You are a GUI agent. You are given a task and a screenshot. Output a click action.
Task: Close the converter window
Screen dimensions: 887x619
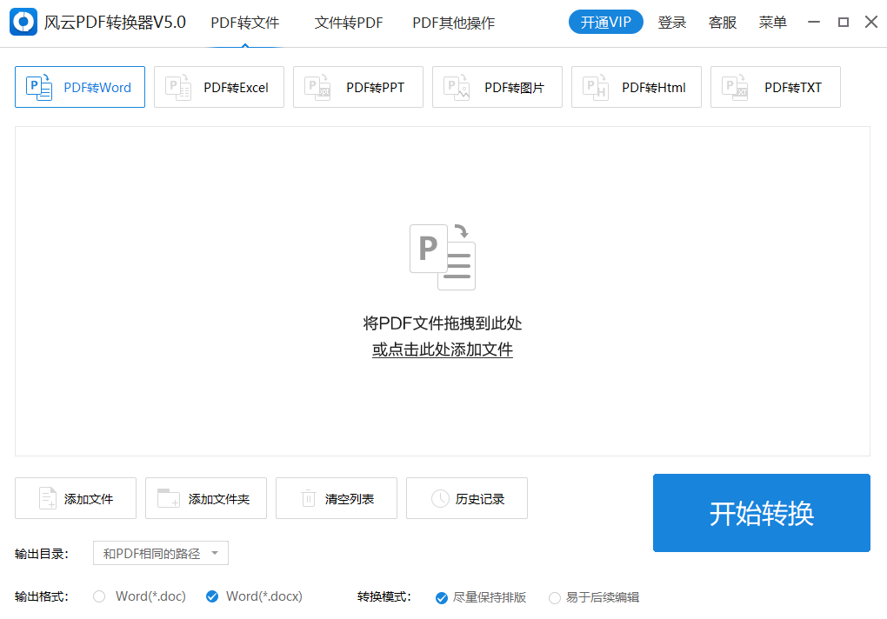[x=871, y=22]
